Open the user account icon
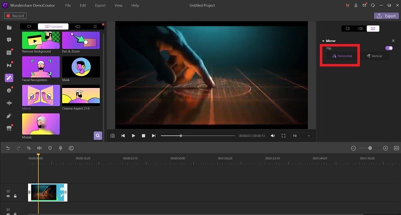401x215 pixels. [x=356, y=5]
